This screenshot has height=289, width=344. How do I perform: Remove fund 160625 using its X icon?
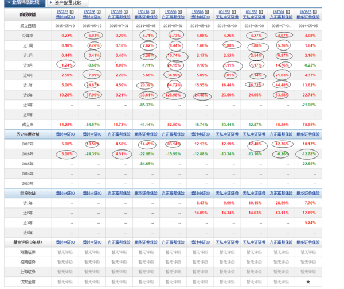[x=315, y=12]
